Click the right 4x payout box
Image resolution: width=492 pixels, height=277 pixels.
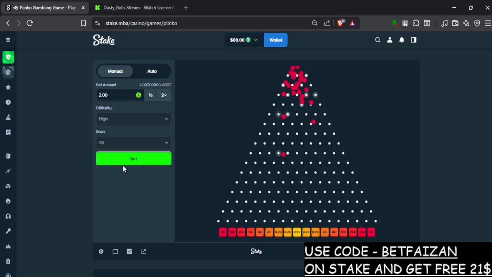tap(334, 232)
